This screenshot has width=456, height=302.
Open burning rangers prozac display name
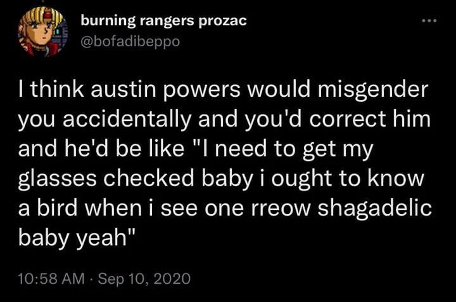[x=163, y=22]
